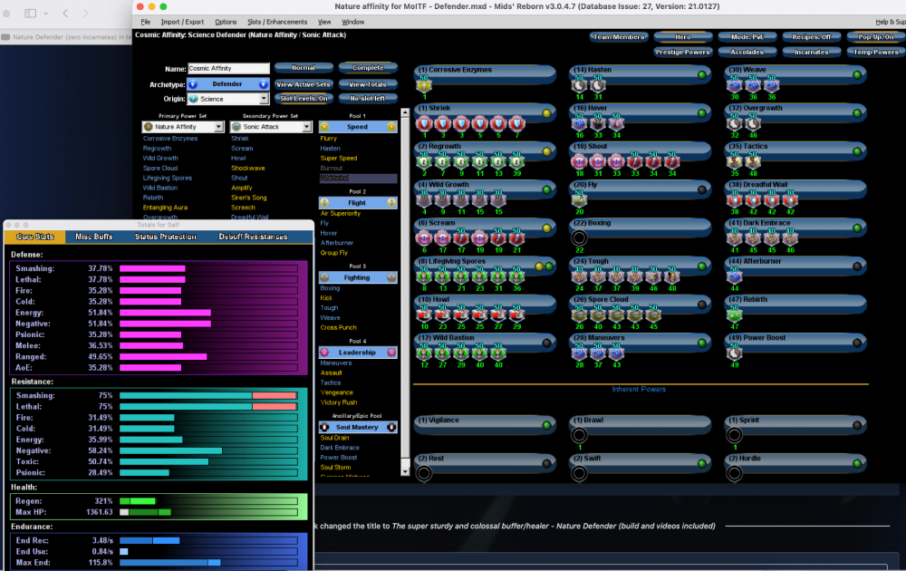Click Sprint's enhancement slot icon

tap(734, 433)
